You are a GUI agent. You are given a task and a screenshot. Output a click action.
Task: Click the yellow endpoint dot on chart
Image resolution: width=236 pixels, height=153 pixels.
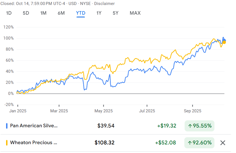(x=224, y=42)
